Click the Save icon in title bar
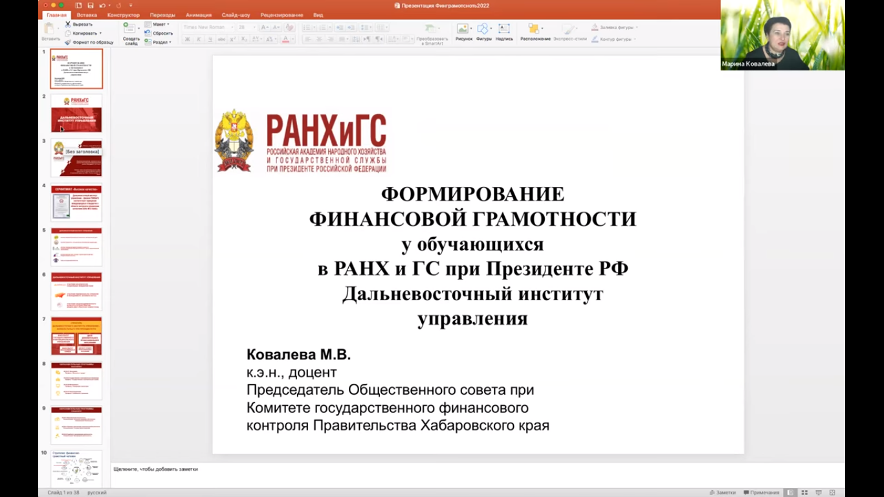The width and height of the screenshot is (884, 497). (91, 5)
